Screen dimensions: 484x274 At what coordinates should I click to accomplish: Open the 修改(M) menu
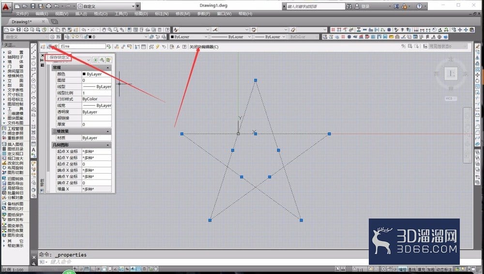(x=183, y=14)
